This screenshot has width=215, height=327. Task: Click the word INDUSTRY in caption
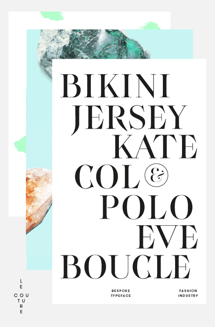[x=188, y=296]
